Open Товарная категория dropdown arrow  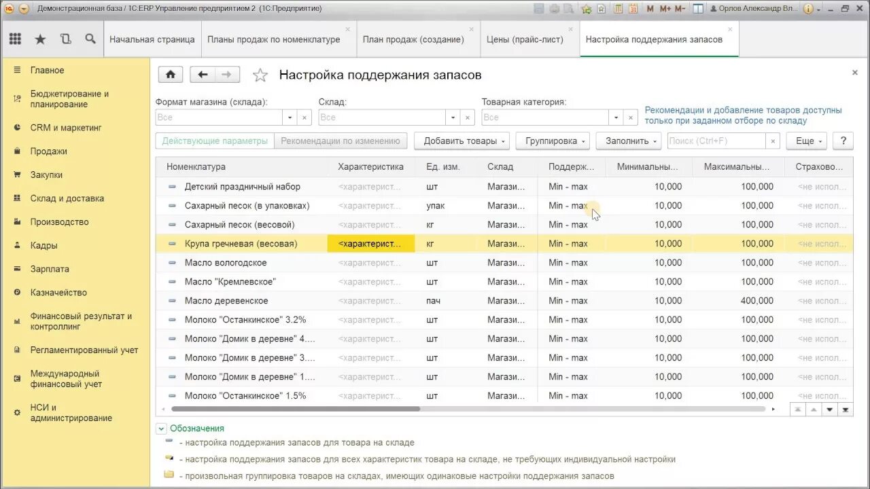616,117
